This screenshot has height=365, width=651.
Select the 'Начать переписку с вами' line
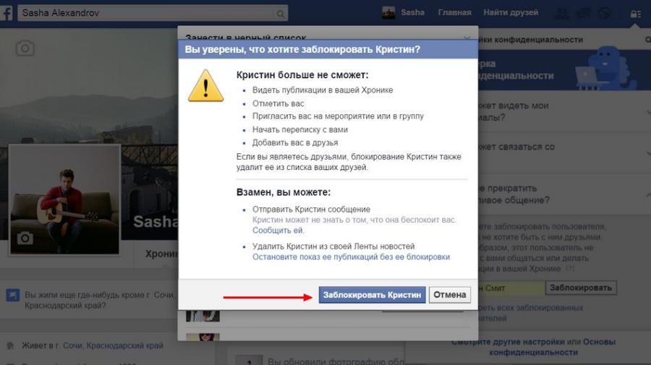(x=300, y=130)
